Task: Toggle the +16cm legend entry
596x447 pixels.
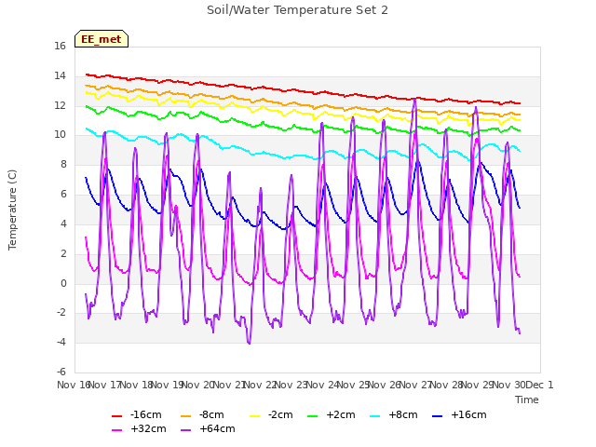Action: coord(459,414)
